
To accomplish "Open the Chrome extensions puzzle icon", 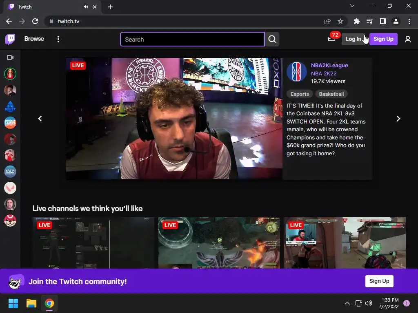I will coord(357,21).
